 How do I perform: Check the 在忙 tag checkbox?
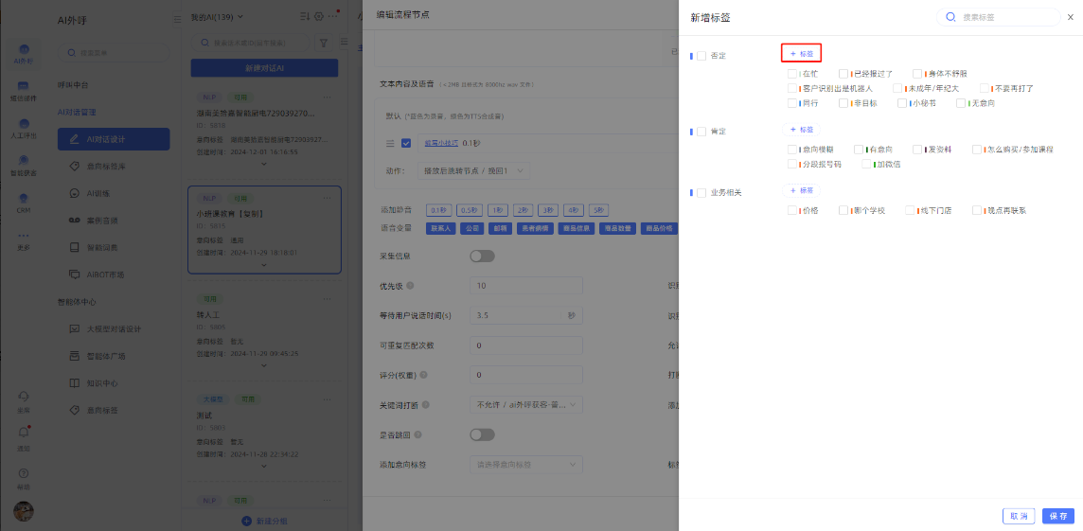point(792,74)
